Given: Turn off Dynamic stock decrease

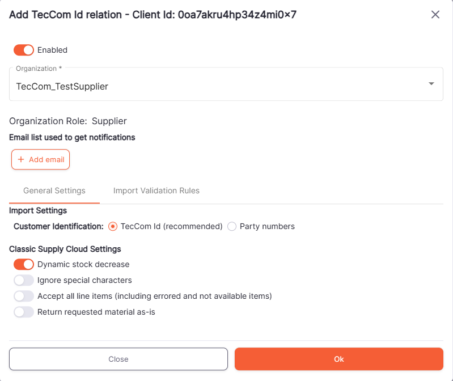Looking at the screenshot, I should 24,264.
